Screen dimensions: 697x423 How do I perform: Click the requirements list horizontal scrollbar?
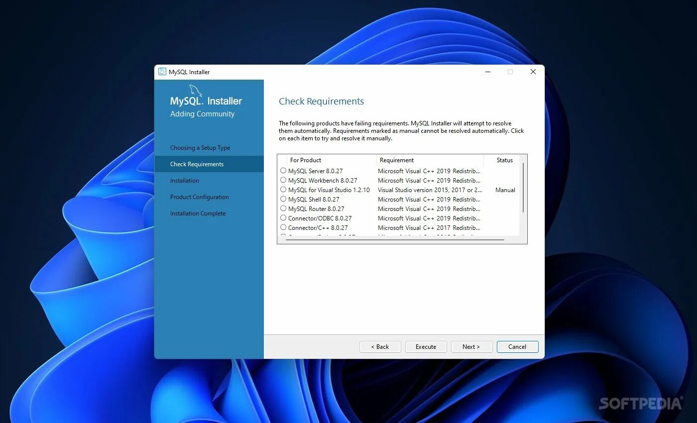coord(395,240)
